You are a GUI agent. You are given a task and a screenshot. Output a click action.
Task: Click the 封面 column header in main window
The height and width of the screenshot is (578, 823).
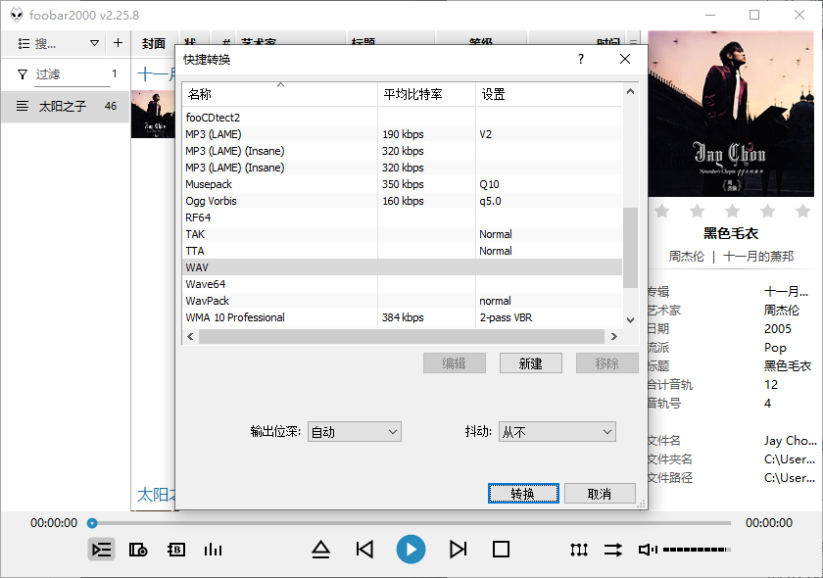(x=153, y=43)
